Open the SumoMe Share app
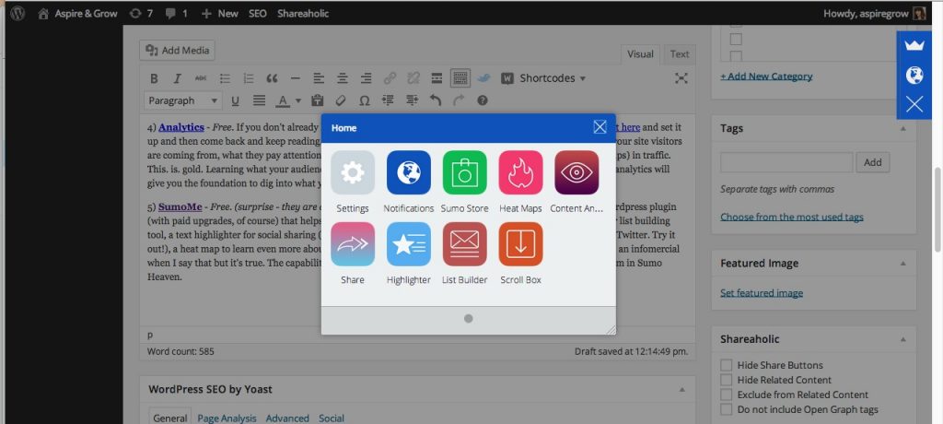Image resolution: width=943 pixels, height=424 pixels. pos(352,244)
